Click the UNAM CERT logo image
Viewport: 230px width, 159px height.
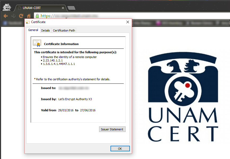pyautogui.click(x=183, y=97)
